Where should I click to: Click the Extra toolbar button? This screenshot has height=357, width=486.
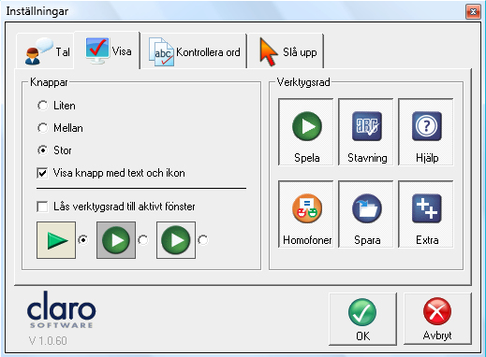pos(426,214)
